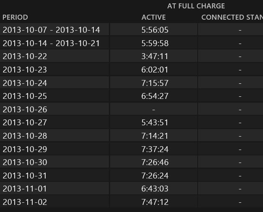Click the AT FULL CHARGE heading
Image resolution: width=263 pixels, height=212 pixels.
(196, 6)
